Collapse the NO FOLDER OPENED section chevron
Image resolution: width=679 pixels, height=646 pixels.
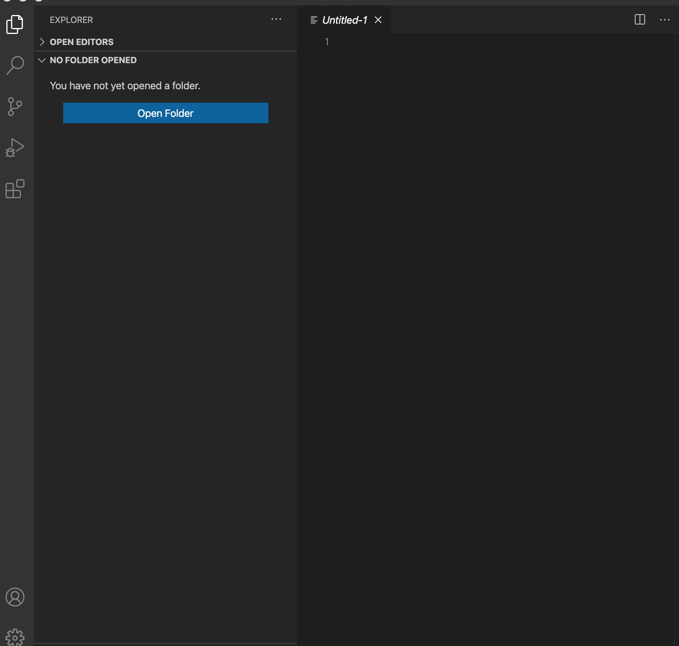coord(42,60)
